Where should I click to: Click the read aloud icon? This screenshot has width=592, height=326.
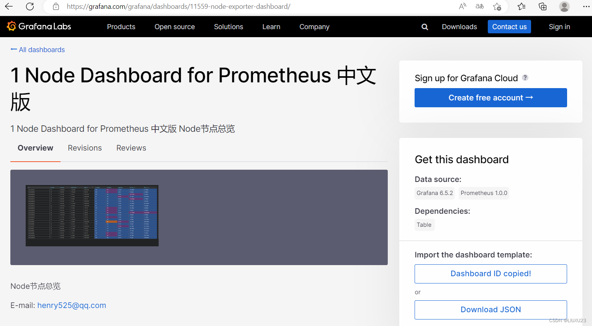tap(462, 7)
